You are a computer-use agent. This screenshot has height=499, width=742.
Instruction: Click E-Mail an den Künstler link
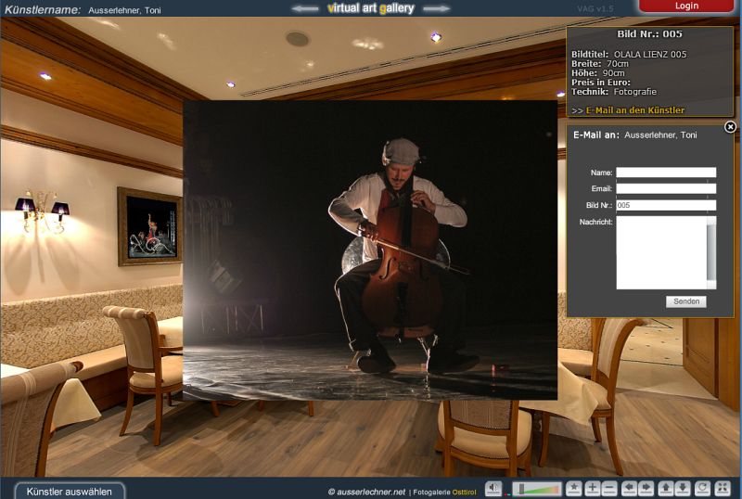pos(634,110)
